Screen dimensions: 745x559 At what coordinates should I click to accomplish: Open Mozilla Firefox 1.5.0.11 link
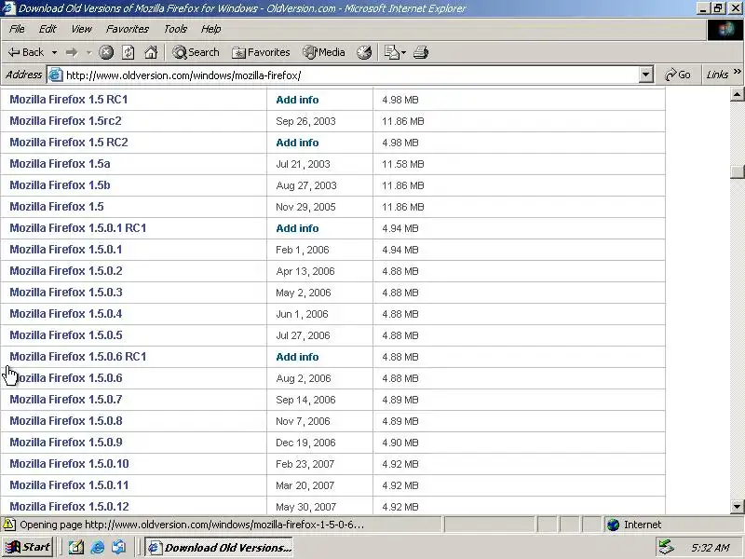(x=69, y=484)
